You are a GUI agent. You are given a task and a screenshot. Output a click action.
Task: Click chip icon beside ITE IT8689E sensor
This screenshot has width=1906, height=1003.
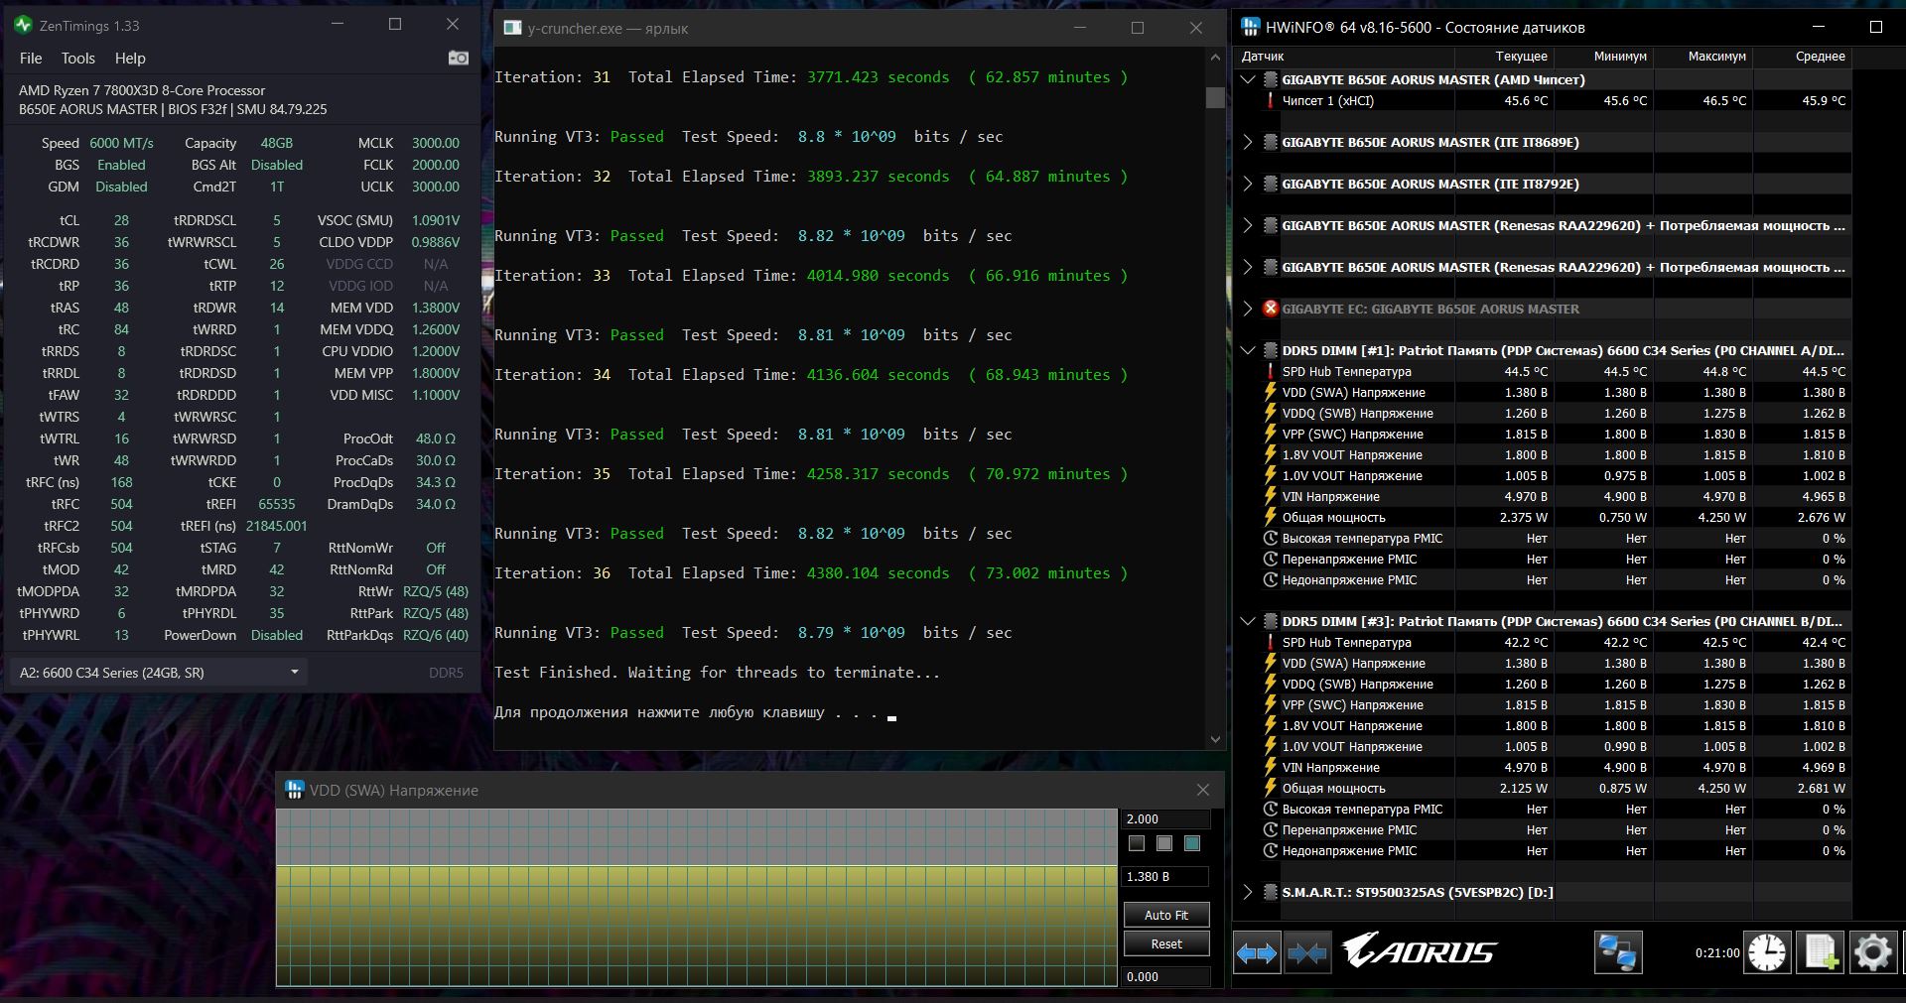point(1270,142)
